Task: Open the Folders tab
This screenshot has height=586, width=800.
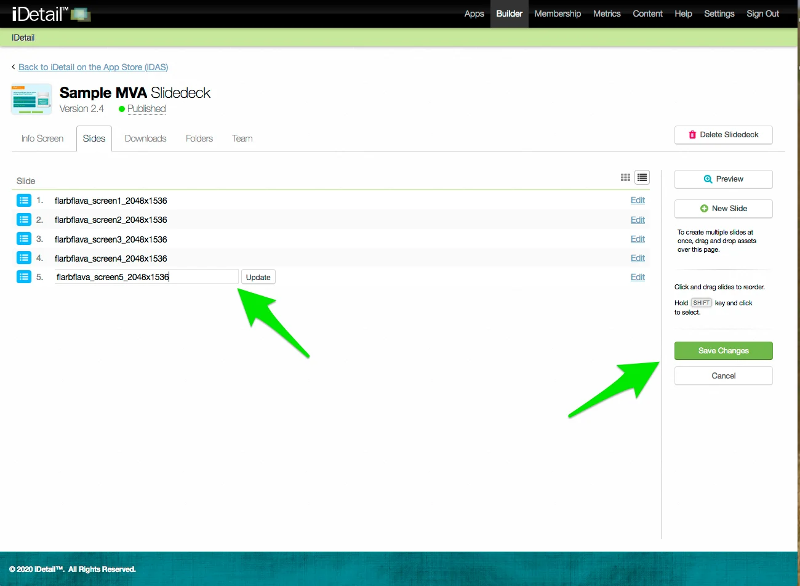Action: 199,138
